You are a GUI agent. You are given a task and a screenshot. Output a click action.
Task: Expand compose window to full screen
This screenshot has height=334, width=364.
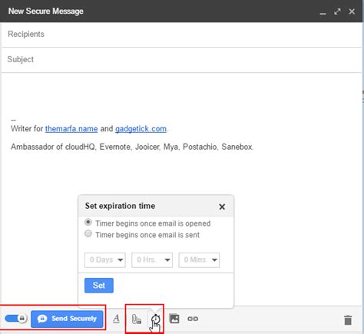[337, 12]
